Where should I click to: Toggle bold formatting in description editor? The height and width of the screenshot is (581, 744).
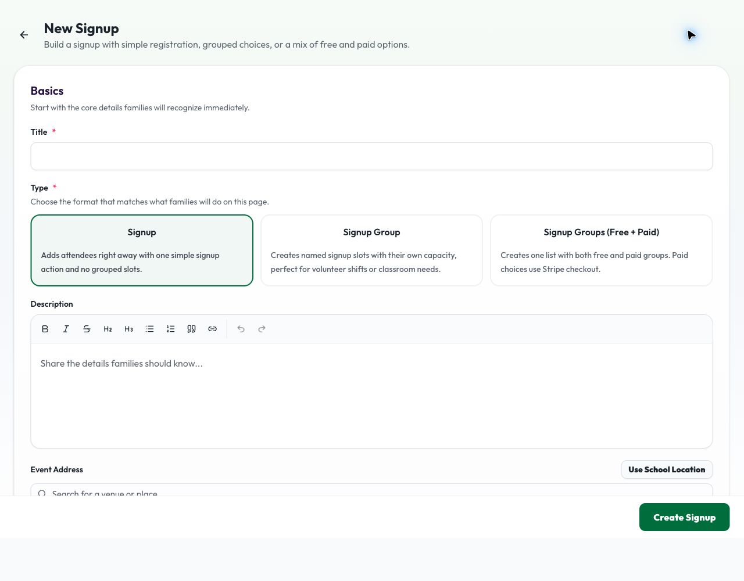tap(45, 329)
